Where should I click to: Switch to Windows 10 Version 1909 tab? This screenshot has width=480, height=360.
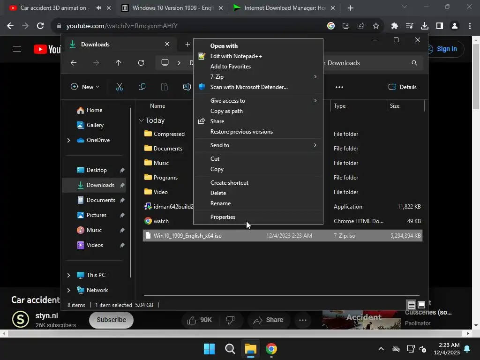(172, 8)
